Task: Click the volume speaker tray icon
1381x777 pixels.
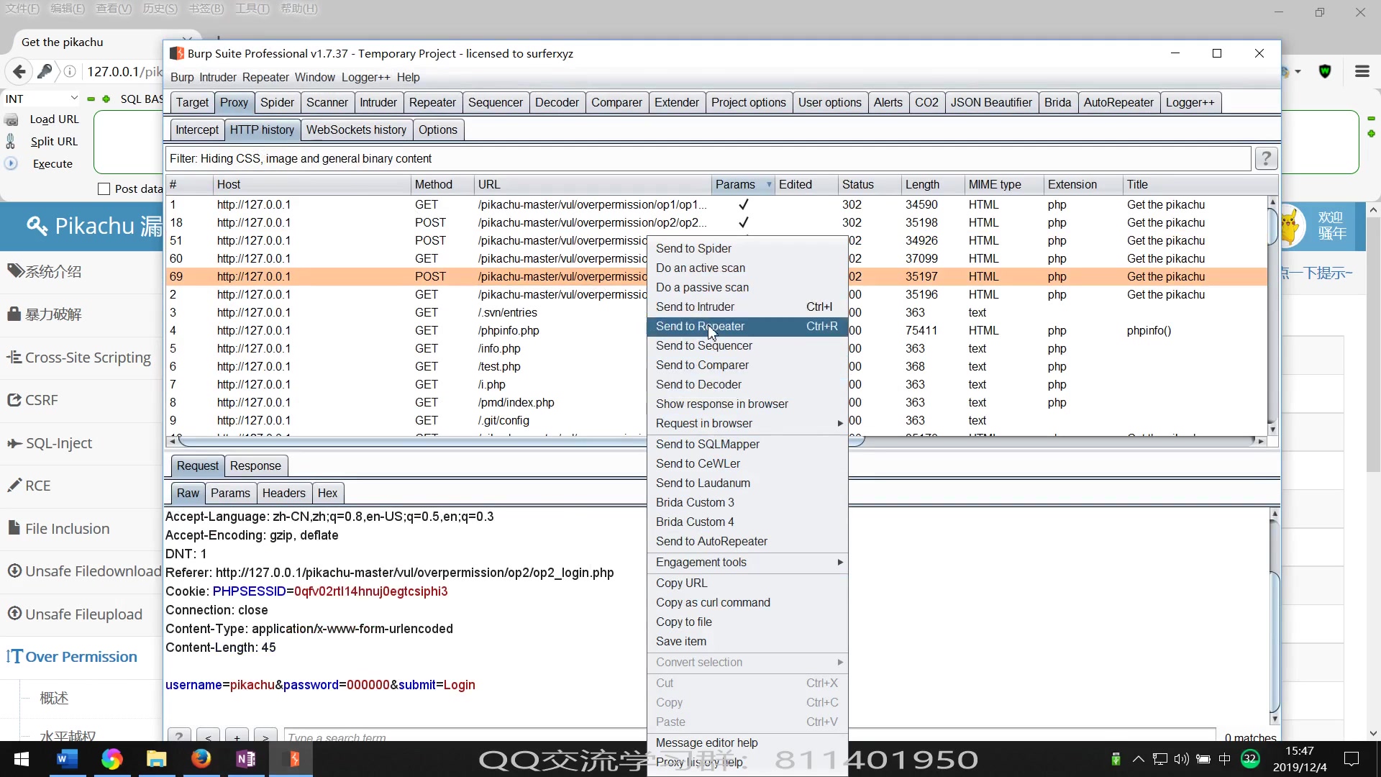Action: point(1181,759)
